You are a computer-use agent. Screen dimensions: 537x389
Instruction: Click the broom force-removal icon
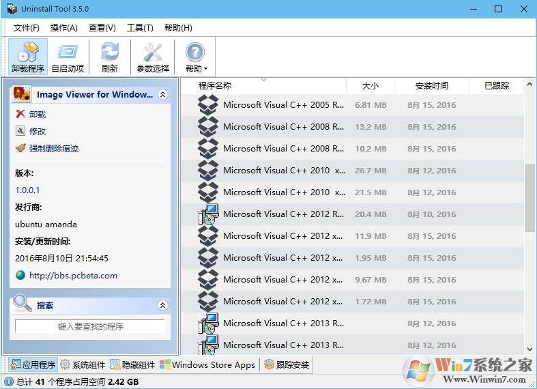pos(20,148)
